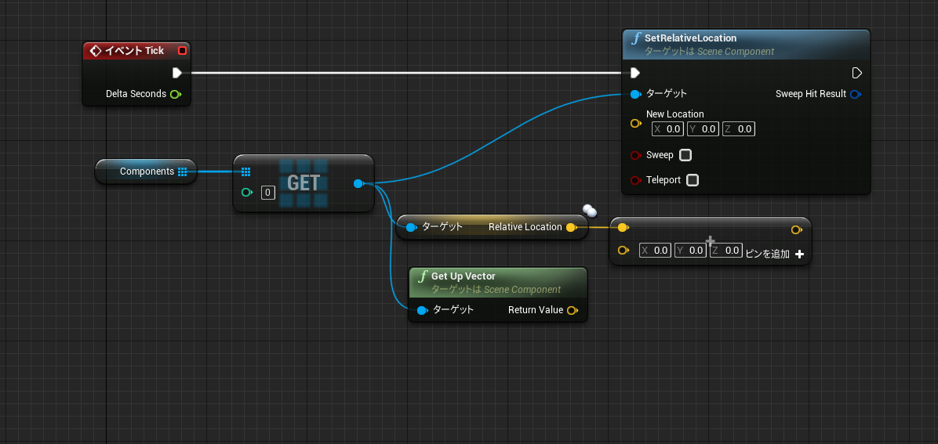This screenshot has width=938, height=444.
Task: Click the Event Tick diamond event icon
Action: pos(95,51)
